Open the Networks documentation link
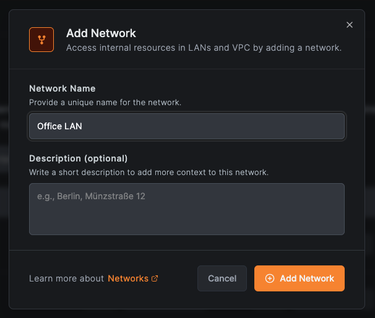 (128, 278)
